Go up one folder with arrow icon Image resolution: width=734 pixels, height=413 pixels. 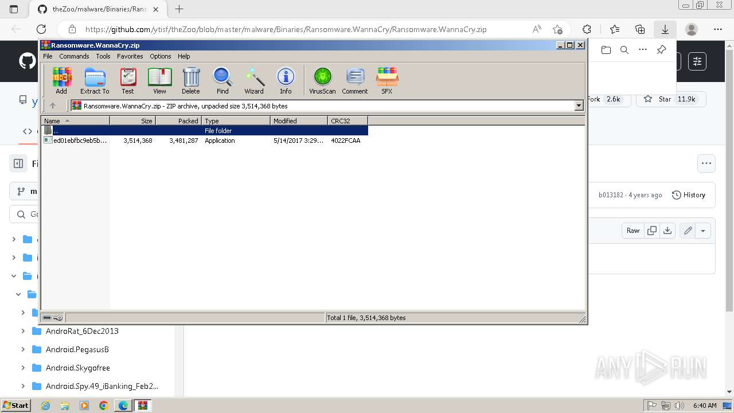[x=53, y=106]
